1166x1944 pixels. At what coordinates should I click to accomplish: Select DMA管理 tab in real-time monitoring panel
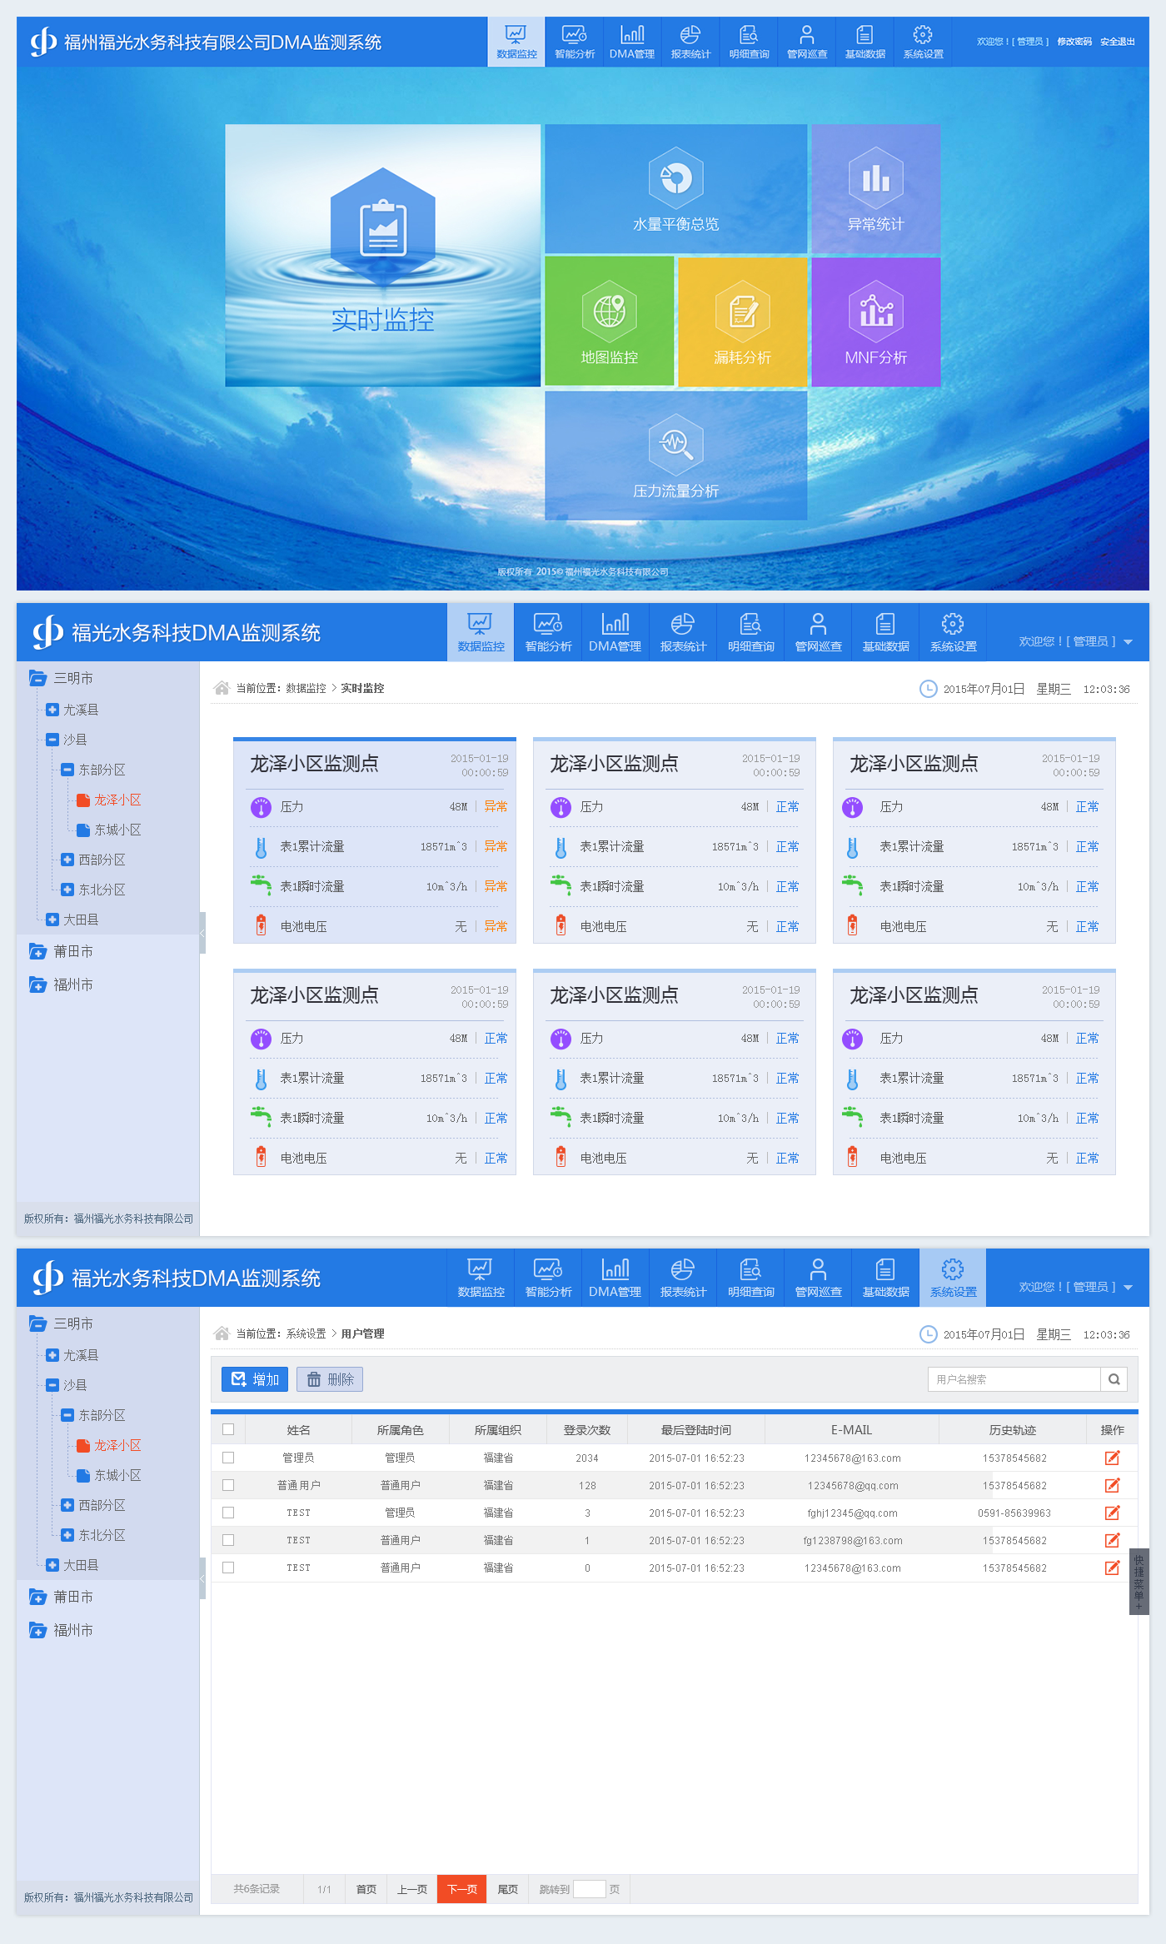point(615,633)
